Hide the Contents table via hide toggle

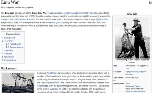(17, 34)
